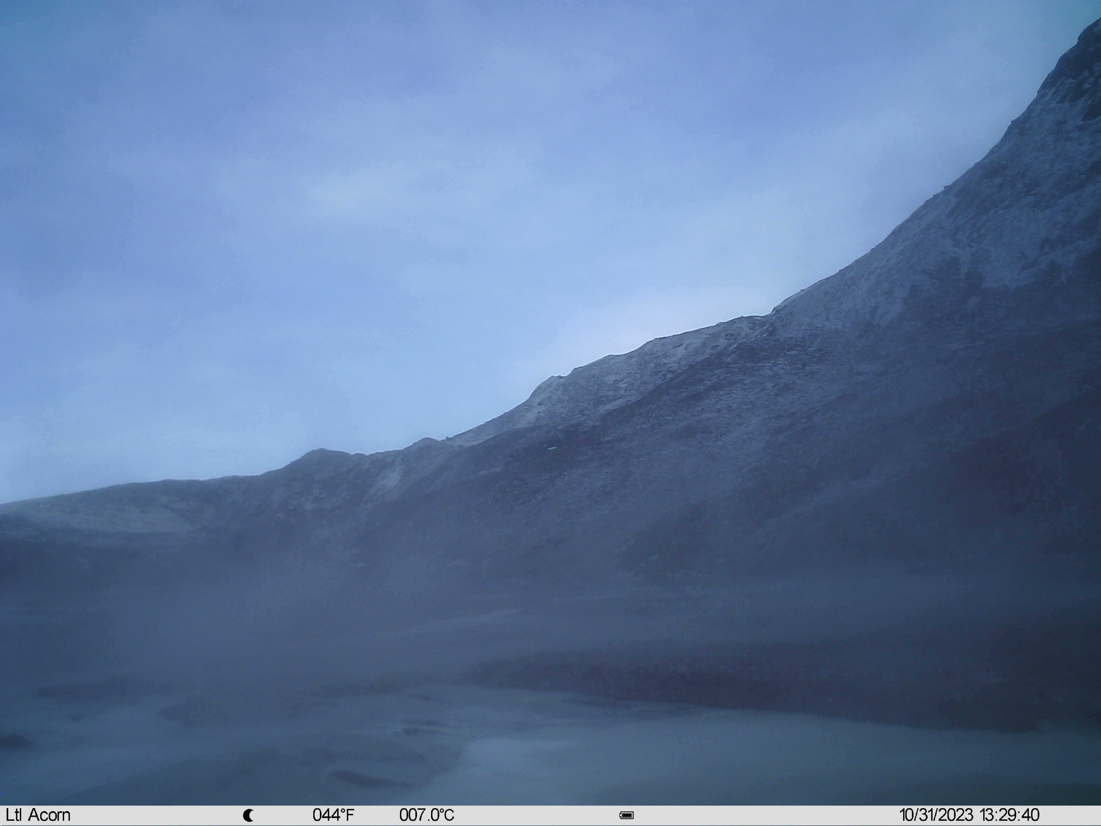Select the 10/31/2023 date stamp

pyautogui.click(x=936, y=815)
